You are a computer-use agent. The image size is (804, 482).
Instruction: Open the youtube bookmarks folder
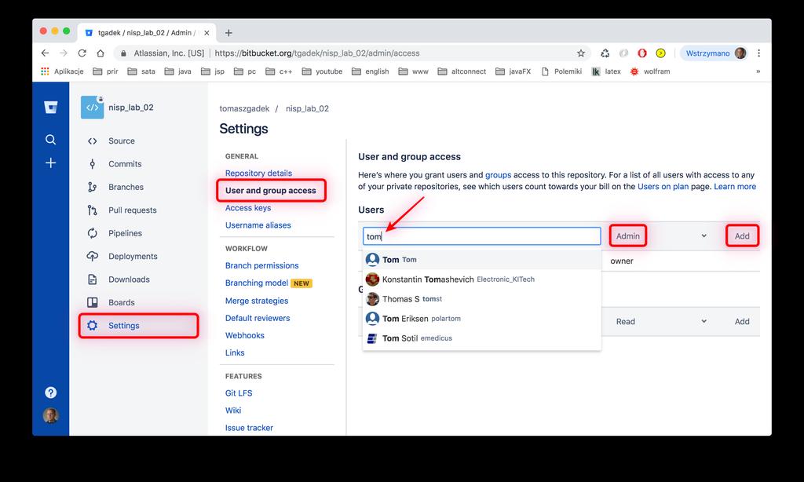322,71
